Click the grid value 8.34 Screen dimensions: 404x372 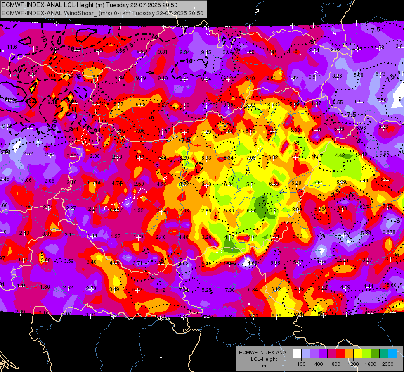point(229,158)
